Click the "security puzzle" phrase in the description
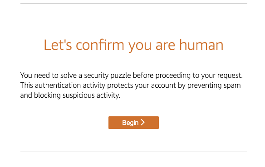Viewport: 265px width, 167px height. coord(108,76)
